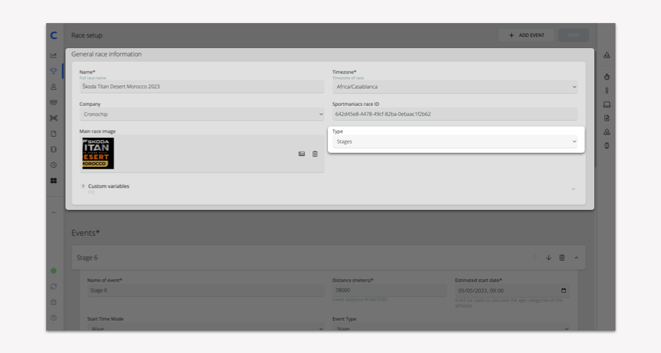661x353 pixels.
Task: Open the statistics chart icon in sidebar
Action: [x=53, y=55]
